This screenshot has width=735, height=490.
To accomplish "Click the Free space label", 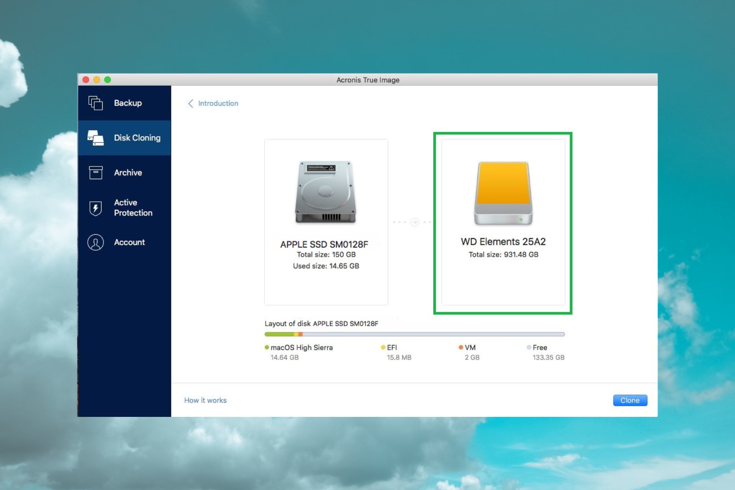I will click(x=540, y=348).
